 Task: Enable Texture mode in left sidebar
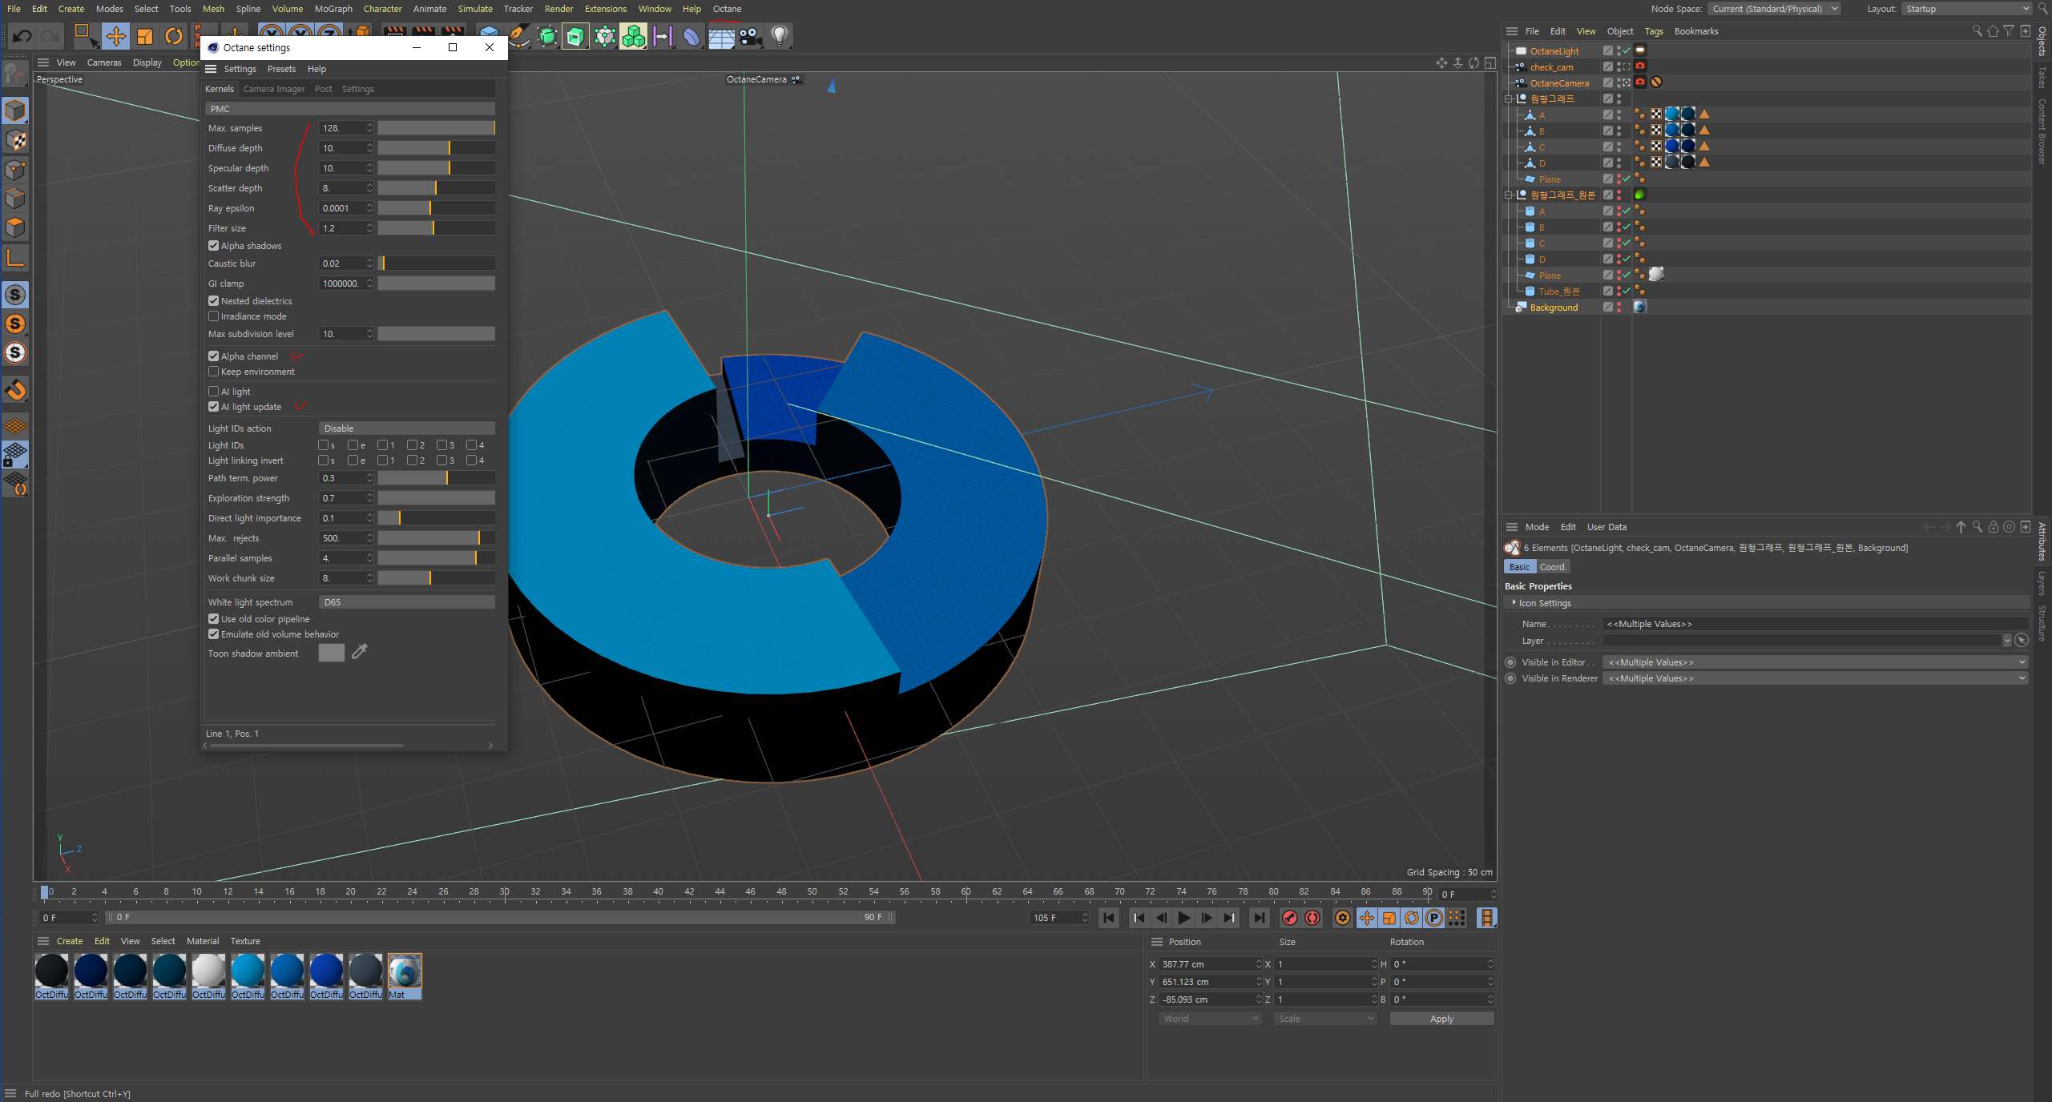click(15, 140)
